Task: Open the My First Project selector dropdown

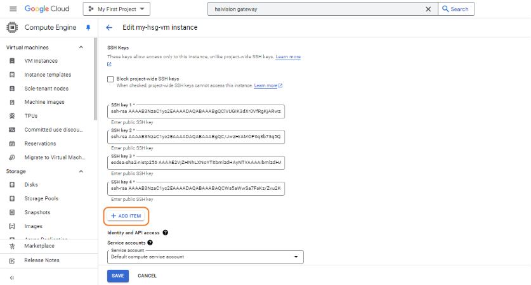Action: [117, 9]
